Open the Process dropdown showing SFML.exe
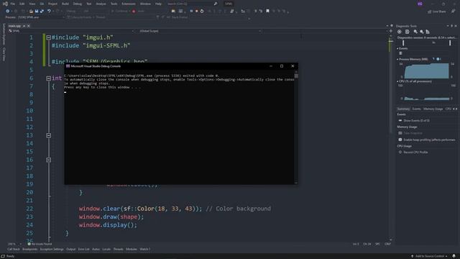 click(x=41, y=17)
